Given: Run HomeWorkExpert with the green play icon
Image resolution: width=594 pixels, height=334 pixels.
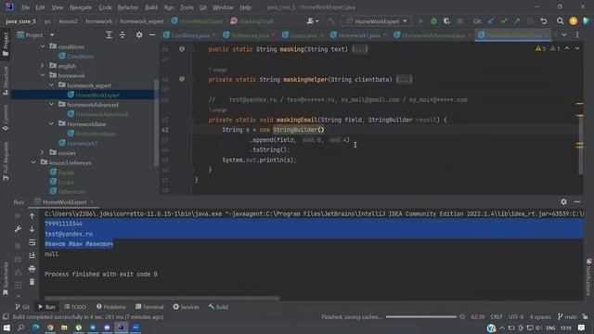Looking at the screenshot, I should [x=420, y=21].
